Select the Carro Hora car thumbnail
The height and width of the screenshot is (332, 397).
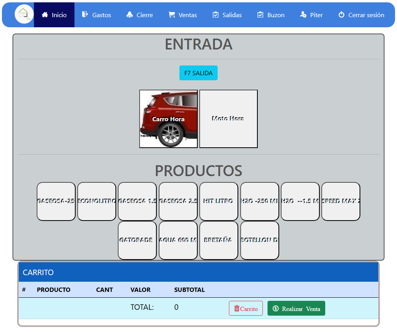[168, 119]
